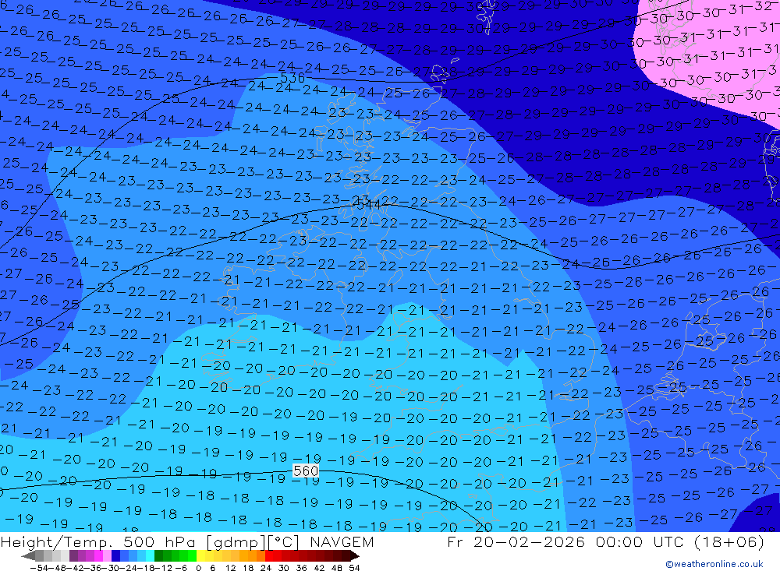This screenshot has width=780, height=571.
Task: Click the [gdmp] unit text in title
Action: pyautogui.click(x=236, y=541)
